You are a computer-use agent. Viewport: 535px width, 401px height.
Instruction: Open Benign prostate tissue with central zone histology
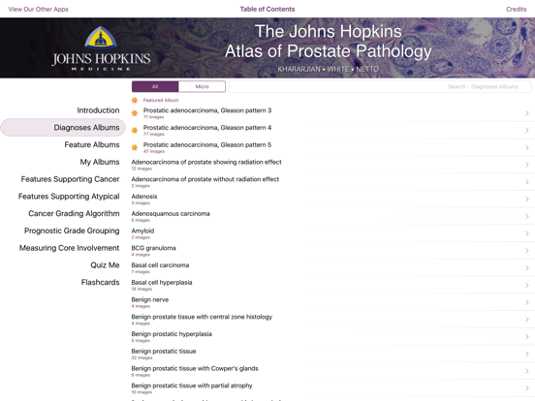pos(333,320)
